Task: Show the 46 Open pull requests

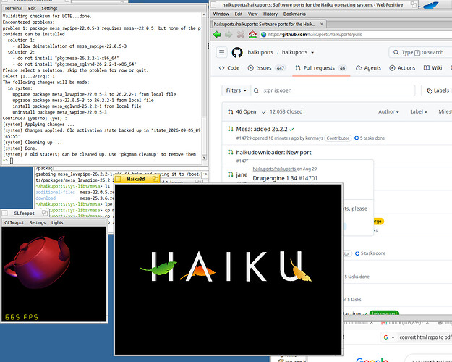Action: (242, 111)
